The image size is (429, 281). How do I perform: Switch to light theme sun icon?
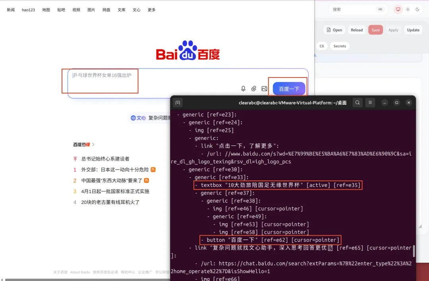[408, 9]
